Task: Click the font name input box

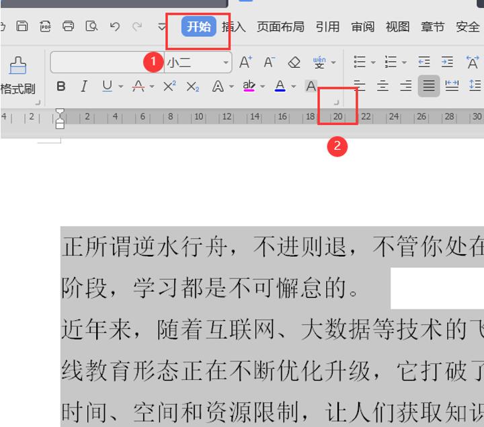Action: point(107,63)
